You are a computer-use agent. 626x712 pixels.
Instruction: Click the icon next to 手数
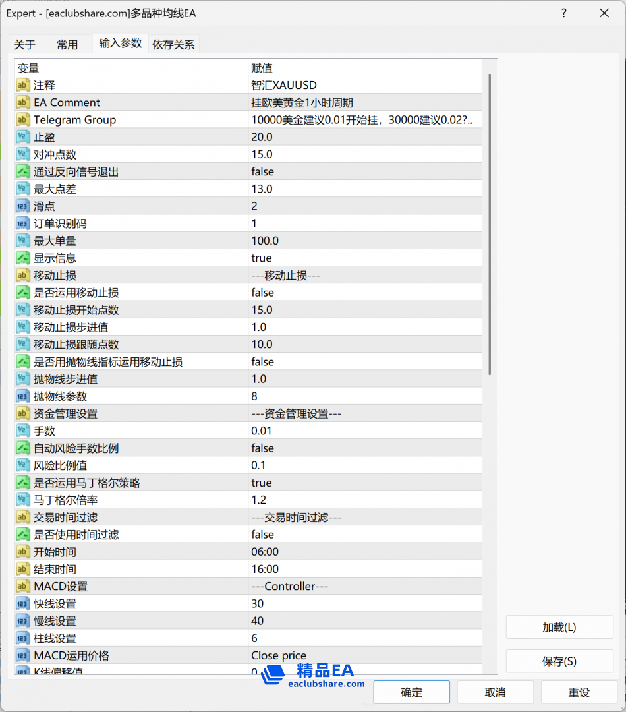pyautogui.click(x=23, y=430)
